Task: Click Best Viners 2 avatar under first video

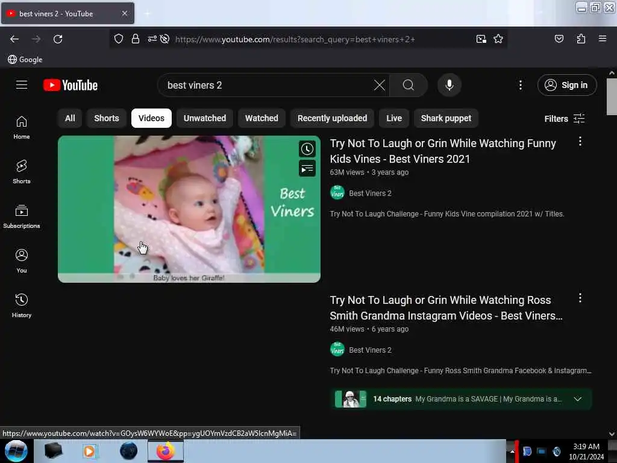Action: 337,193
